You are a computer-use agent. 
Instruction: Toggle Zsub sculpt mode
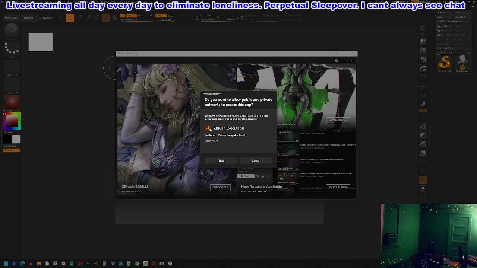pos(170,16)
